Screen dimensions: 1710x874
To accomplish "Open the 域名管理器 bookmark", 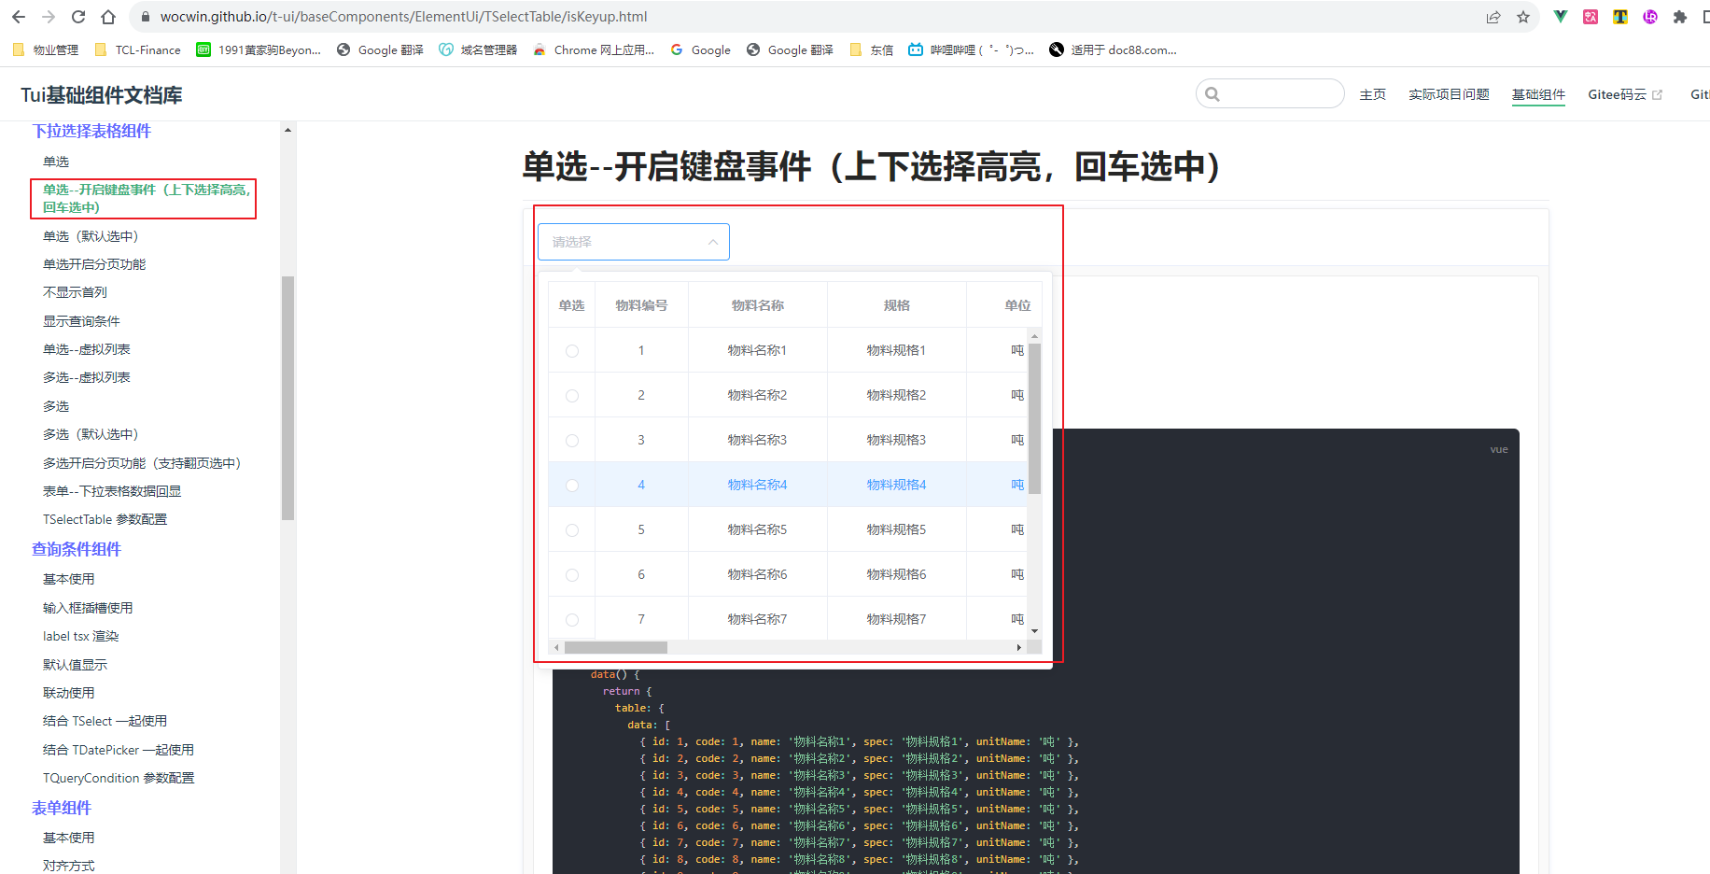I will coord(478,50).
